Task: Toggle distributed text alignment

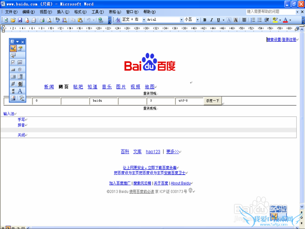Action: coord(244,20)
